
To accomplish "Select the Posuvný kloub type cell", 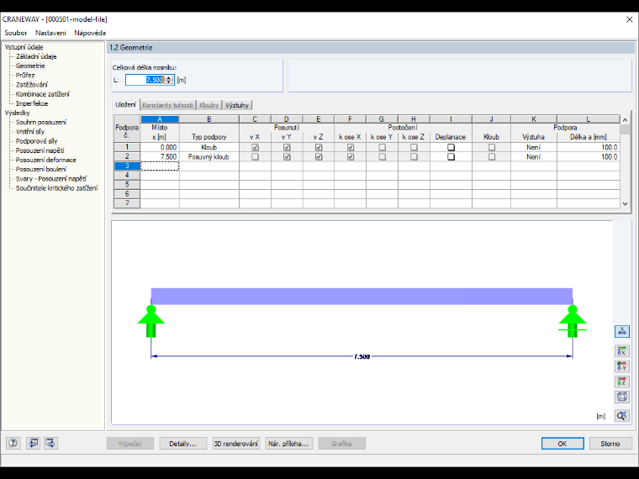I will pyautogui.click(x=209, y=157).
